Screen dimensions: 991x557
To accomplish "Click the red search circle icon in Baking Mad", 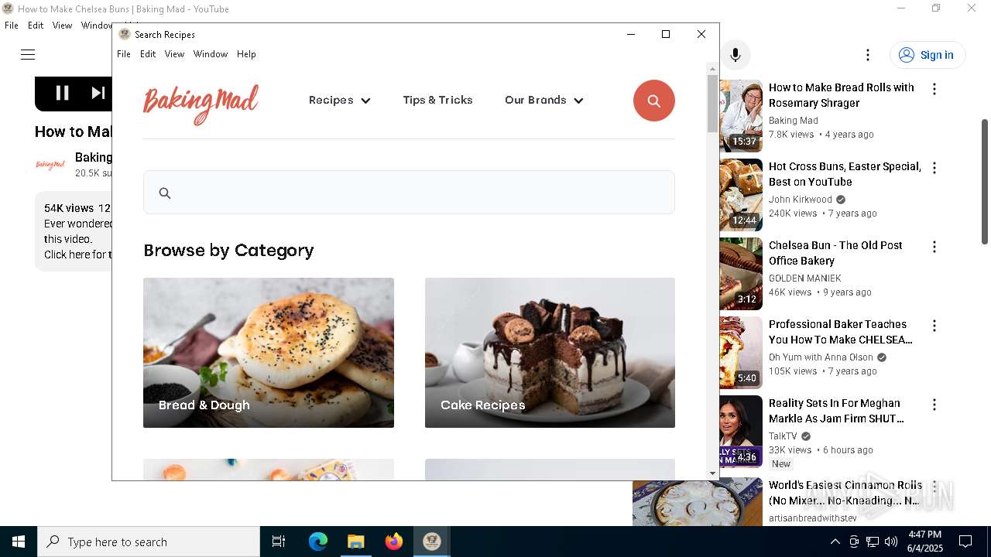I will (x=654, y=101).
